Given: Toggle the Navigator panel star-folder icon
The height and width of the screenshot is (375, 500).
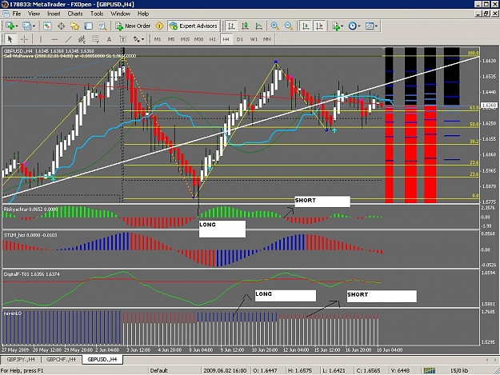Looking at the screenshot, I should point(74,26).
